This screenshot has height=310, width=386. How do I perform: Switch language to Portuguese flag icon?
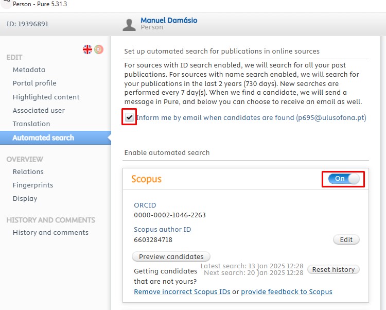(99, 49)
